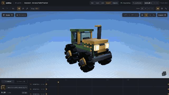Toggle the grid display icon
169x95 pixels.
pos(158,8)
